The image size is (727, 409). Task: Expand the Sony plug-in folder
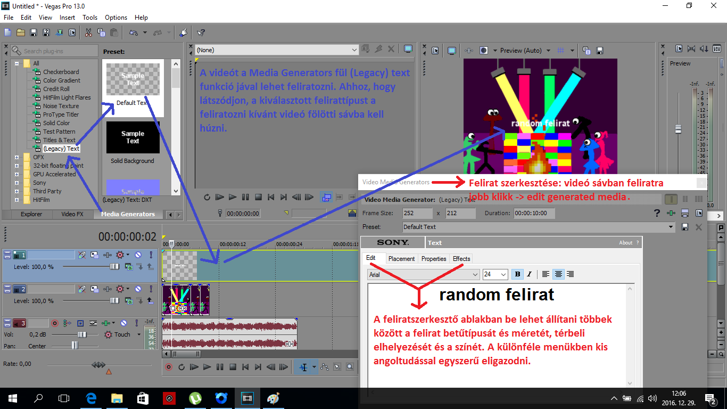pyautogui.click(x=17, y=183)
